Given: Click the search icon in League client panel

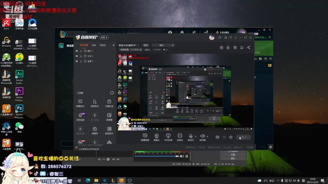Looking at the screenshot, I should coord(271,59).
